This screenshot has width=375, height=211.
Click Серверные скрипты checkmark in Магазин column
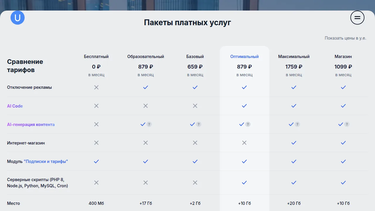343,183
